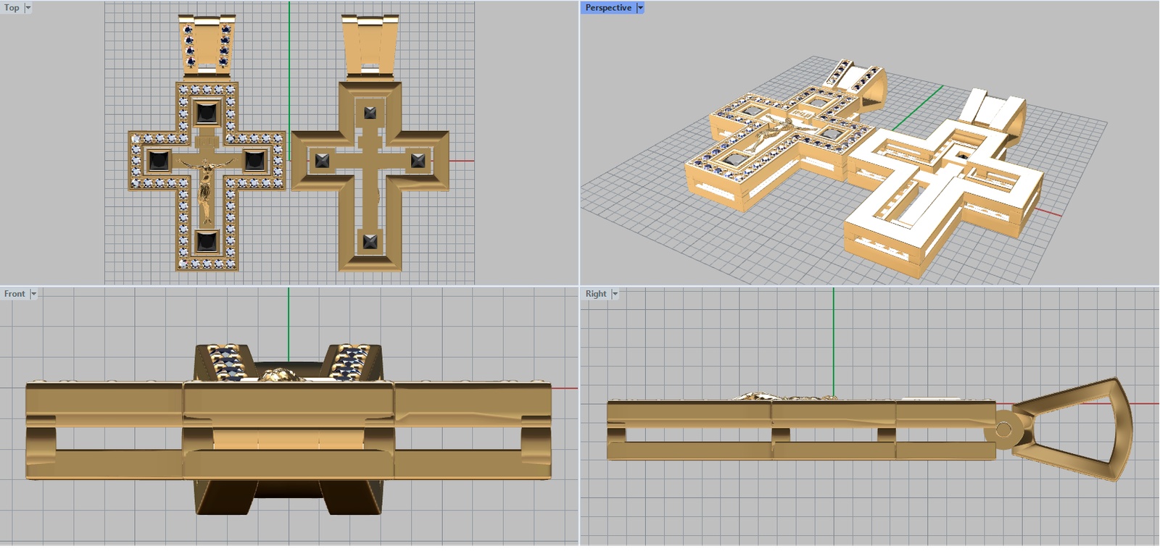Activate the Perspective viewport title

(608, 8)
